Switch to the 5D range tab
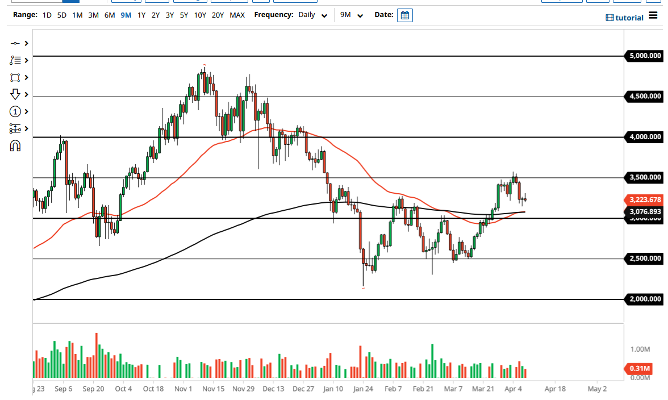Screen dimensions: 668x400 pos(61,15)
